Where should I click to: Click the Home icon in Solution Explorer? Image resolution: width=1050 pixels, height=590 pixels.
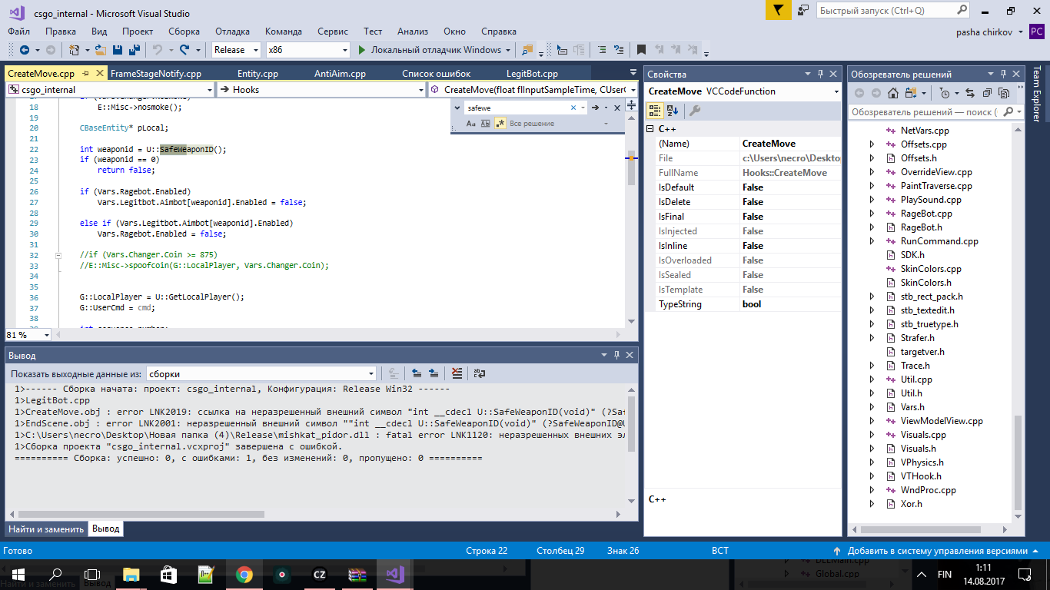pyautogui.click(x=892, y=93)
